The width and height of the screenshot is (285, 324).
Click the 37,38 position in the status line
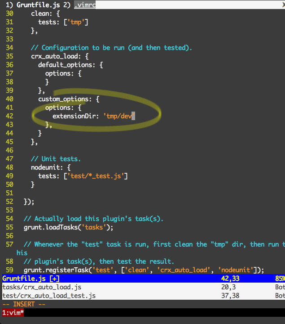pyautogui.click(x=230, y=296)
